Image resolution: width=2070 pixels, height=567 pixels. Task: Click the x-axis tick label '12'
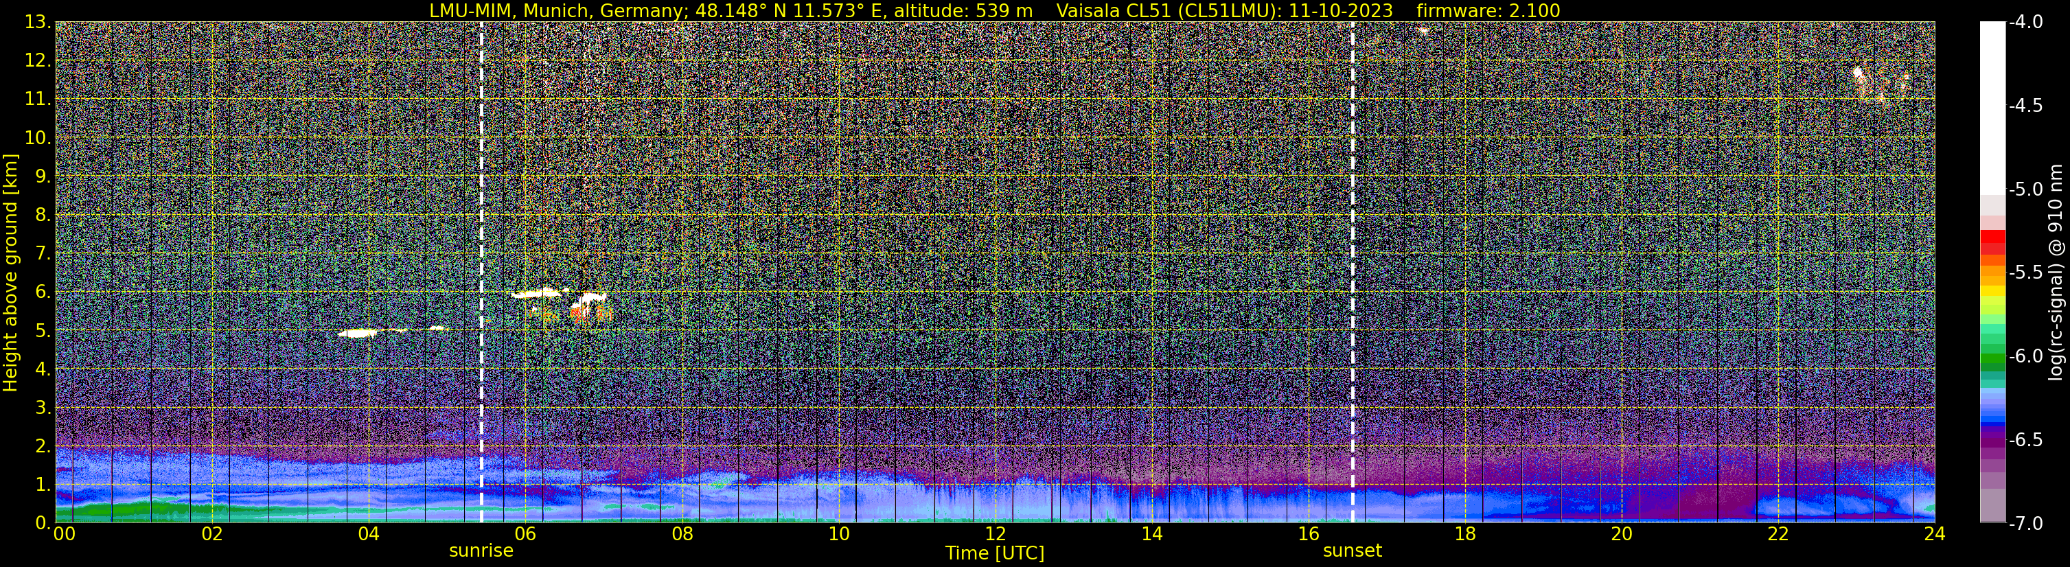pyautogui.click(x=996, y=534)
